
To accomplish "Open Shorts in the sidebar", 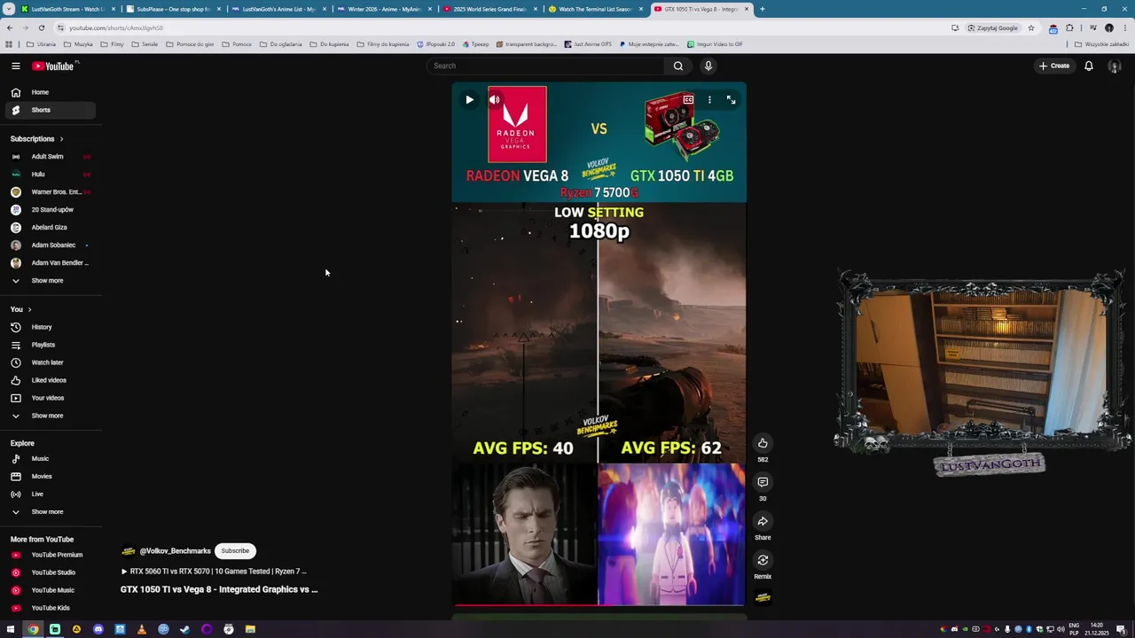I will (51, 110).
